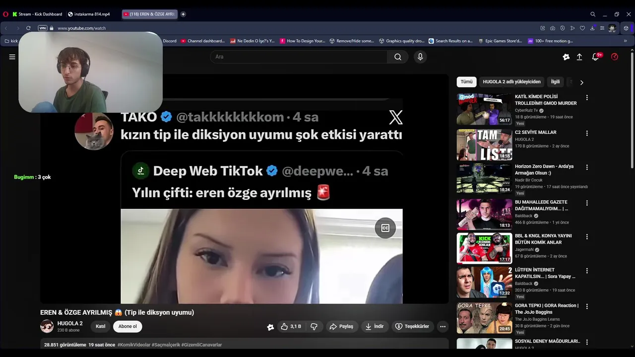Open the Ne Dedin O İşe bookmark

pos(253,41)
